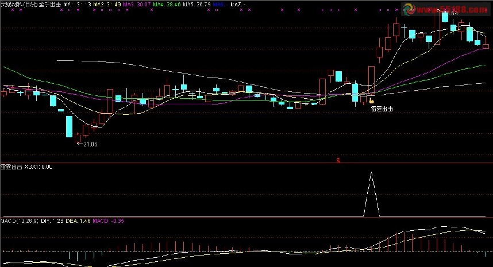Click the MA2 yellow value in header
This screenshot has width=493, height=267.
click(x=107, y=5)
